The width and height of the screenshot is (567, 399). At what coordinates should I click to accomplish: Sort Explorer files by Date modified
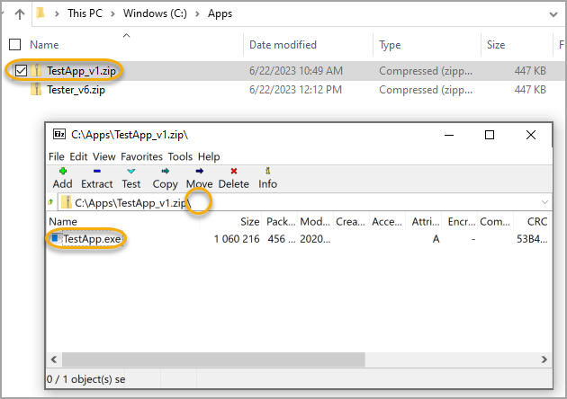[284, 44]
